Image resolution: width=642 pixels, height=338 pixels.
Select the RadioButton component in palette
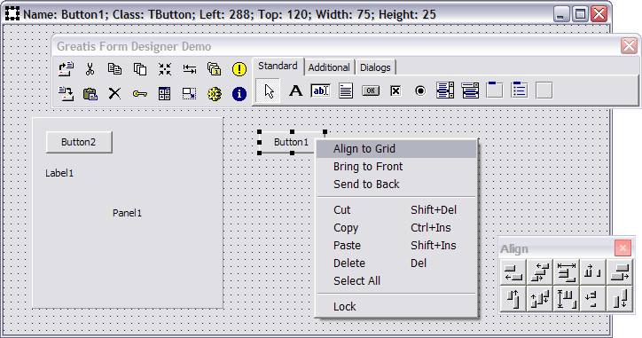(x=420, y=90)
